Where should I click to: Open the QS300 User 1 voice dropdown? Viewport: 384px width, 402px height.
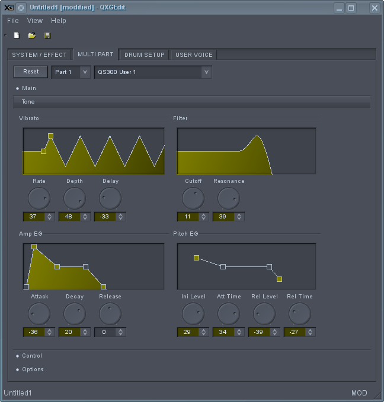click(x=153, y=72)
